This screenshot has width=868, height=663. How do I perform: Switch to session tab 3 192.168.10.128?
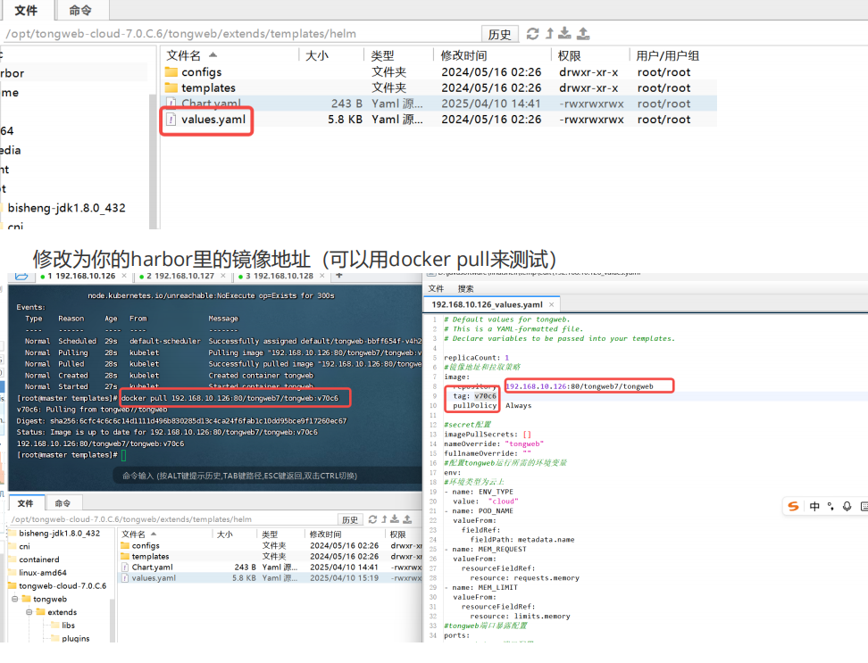[279, 276]
